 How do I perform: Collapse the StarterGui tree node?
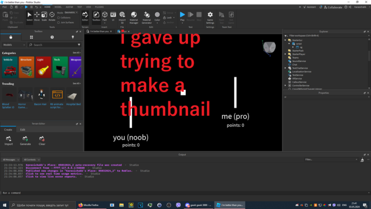coord(285,40)
